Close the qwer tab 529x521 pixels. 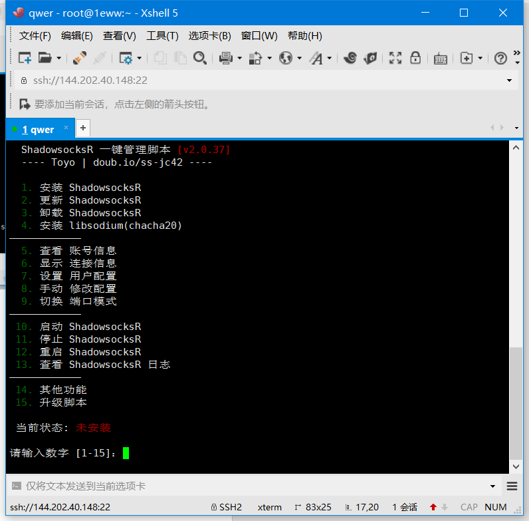click(x=66, y=127)
